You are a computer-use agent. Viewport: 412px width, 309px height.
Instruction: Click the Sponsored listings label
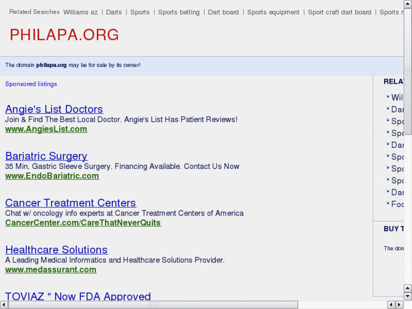point(31,84)
